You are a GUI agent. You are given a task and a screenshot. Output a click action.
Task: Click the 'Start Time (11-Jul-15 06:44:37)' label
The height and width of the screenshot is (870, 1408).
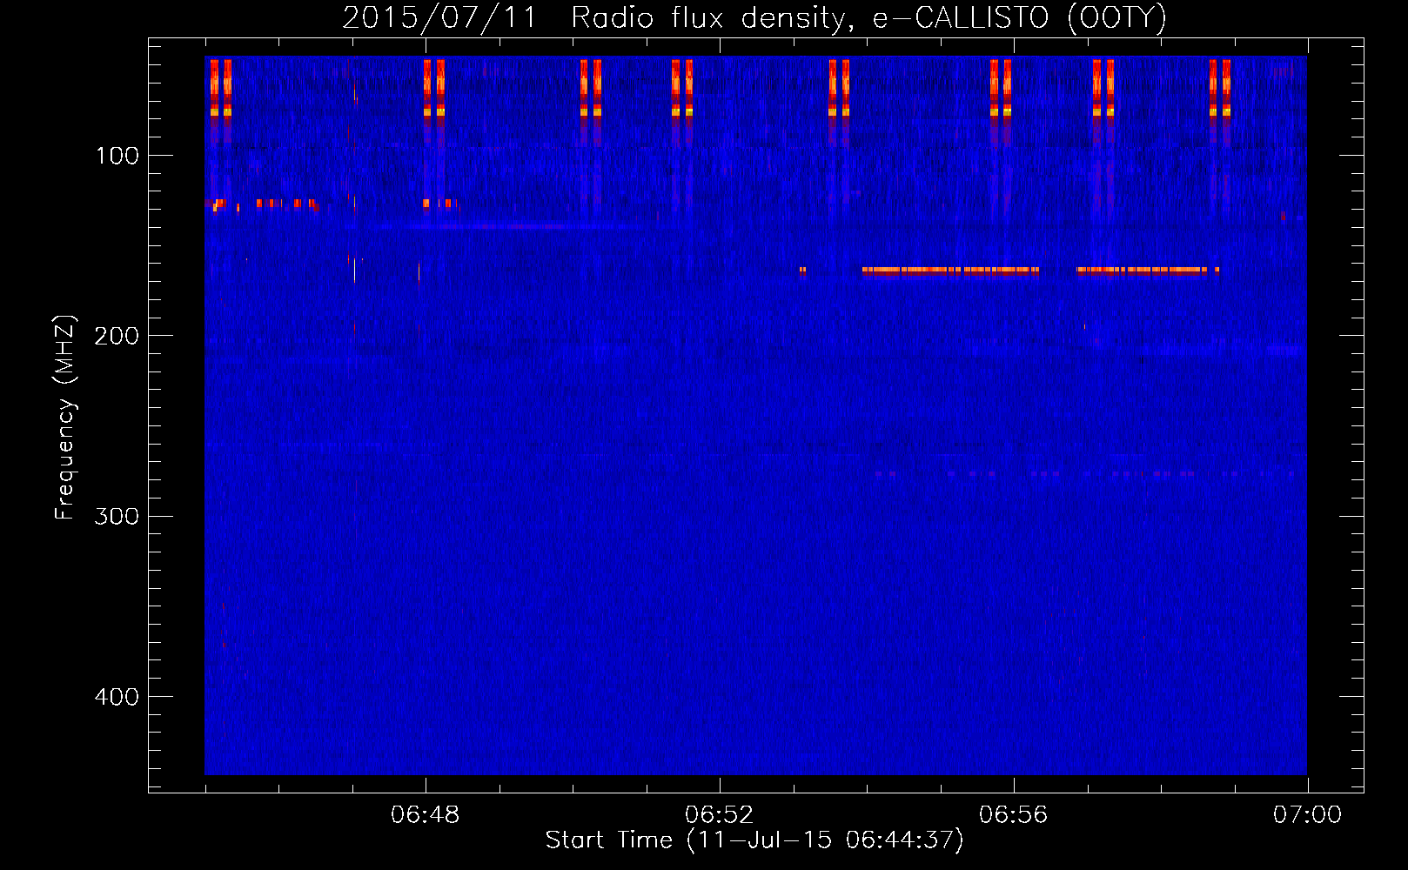pos(754,840)
